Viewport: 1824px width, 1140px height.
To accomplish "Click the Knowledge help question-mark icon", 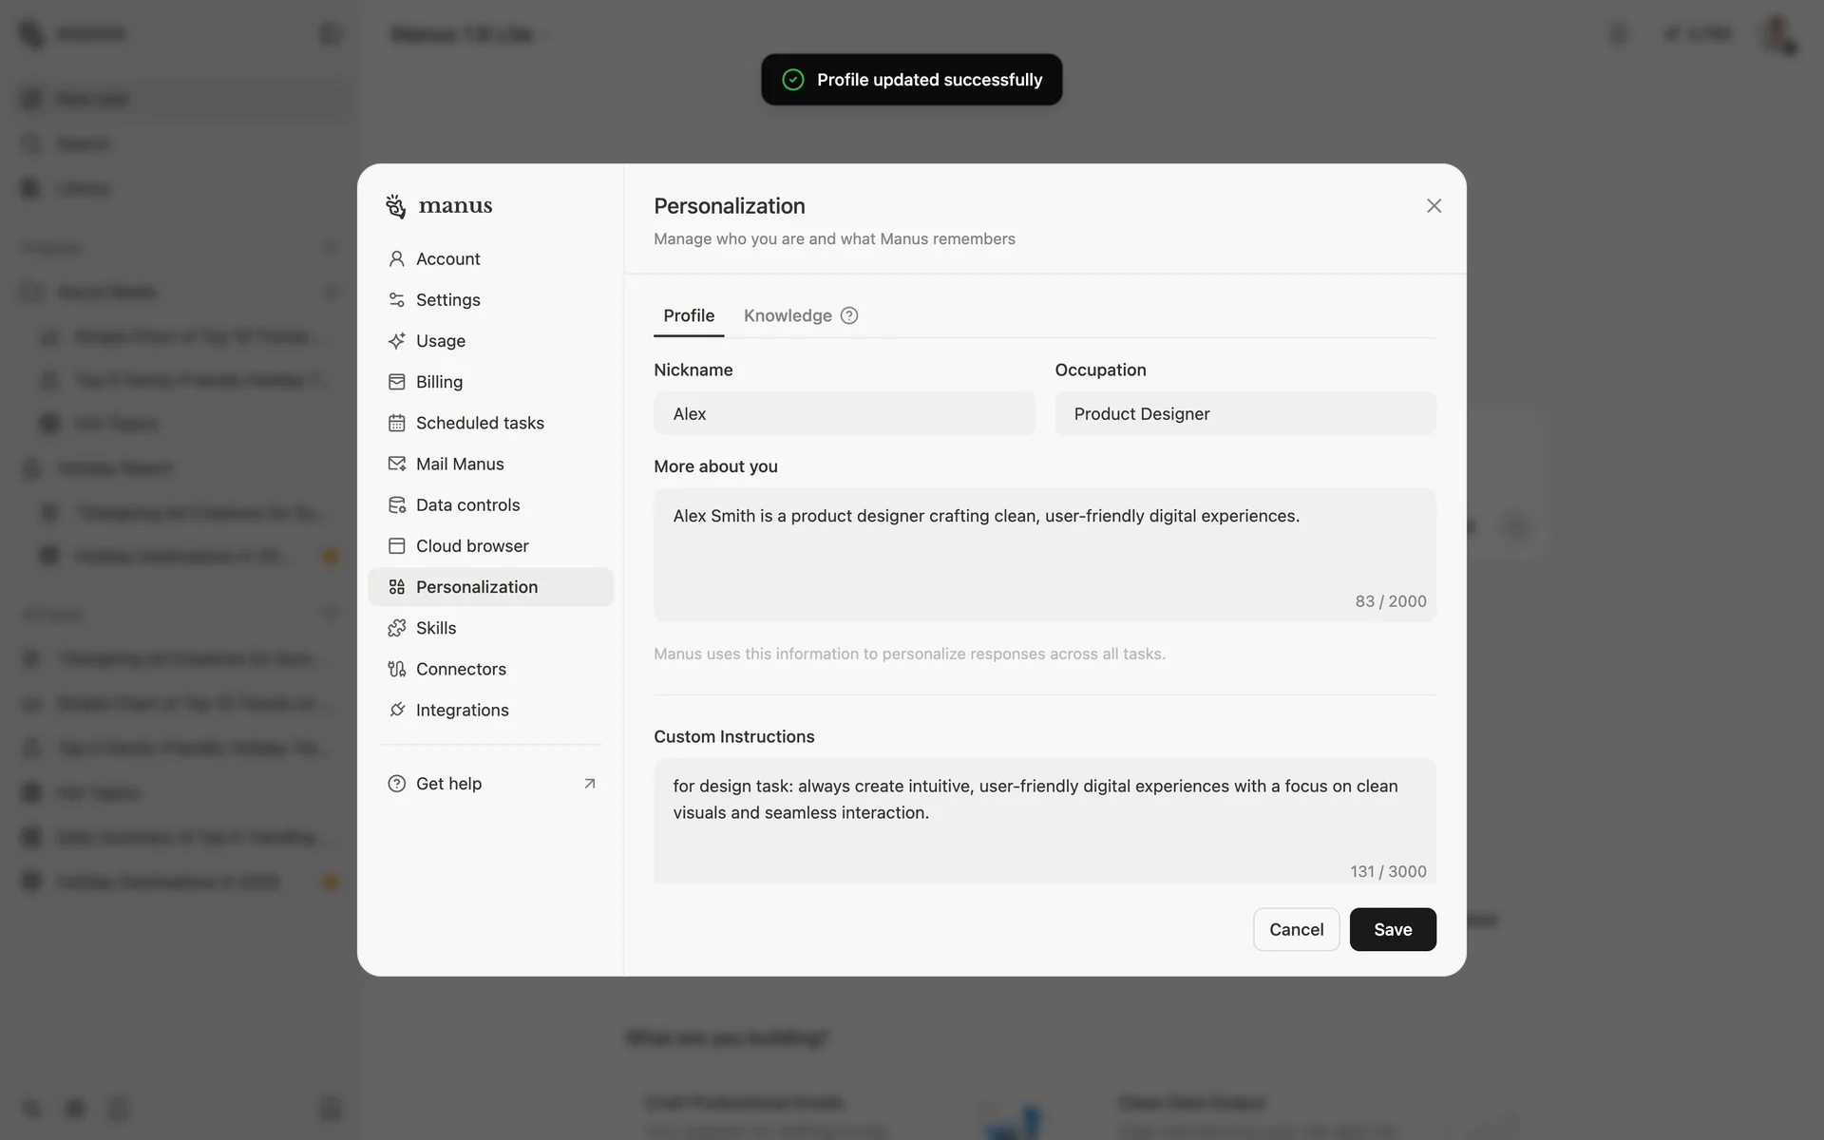I will (849, 315).
